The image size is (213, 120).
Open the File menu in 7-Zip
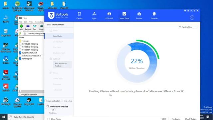tap(20, 22)
